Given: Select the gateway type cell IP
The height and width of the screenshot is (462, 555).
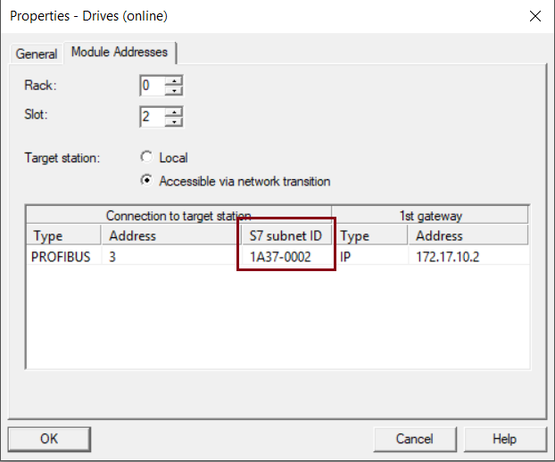Looking at the screenshot, I should point(370,257).
